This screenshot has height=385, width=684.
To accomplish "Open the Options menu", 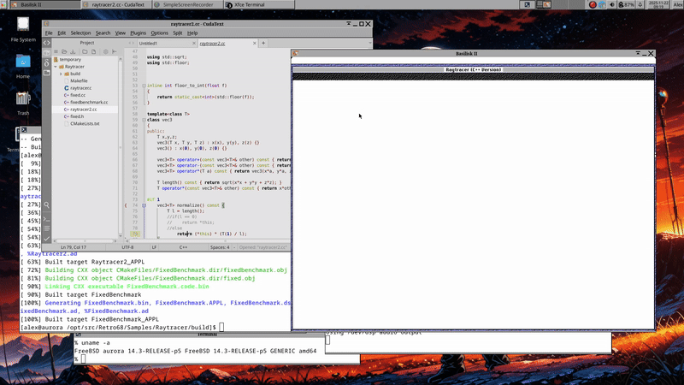I will [159, 33].
